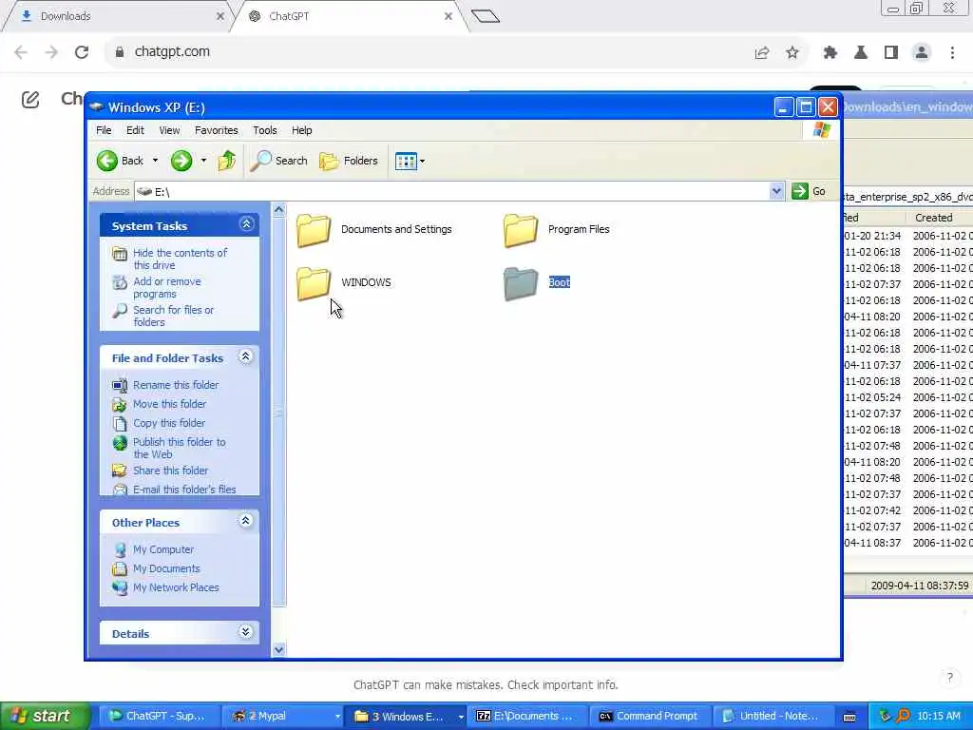Open Search in the Explorer toolbar

pos(279,161)
